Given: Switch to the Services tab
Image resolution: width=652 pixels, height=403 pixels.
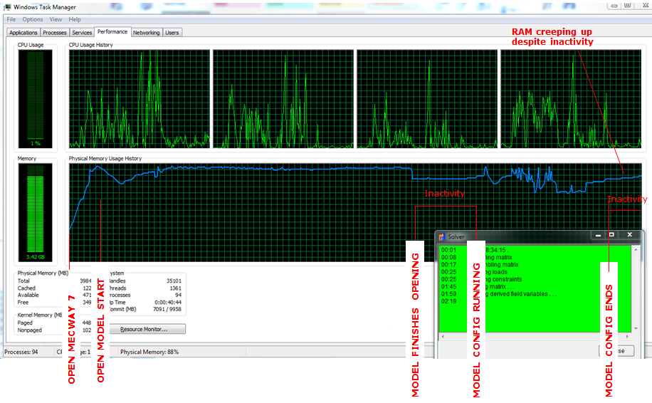Looking at the screenshot, I should click(x=82, y=33).
